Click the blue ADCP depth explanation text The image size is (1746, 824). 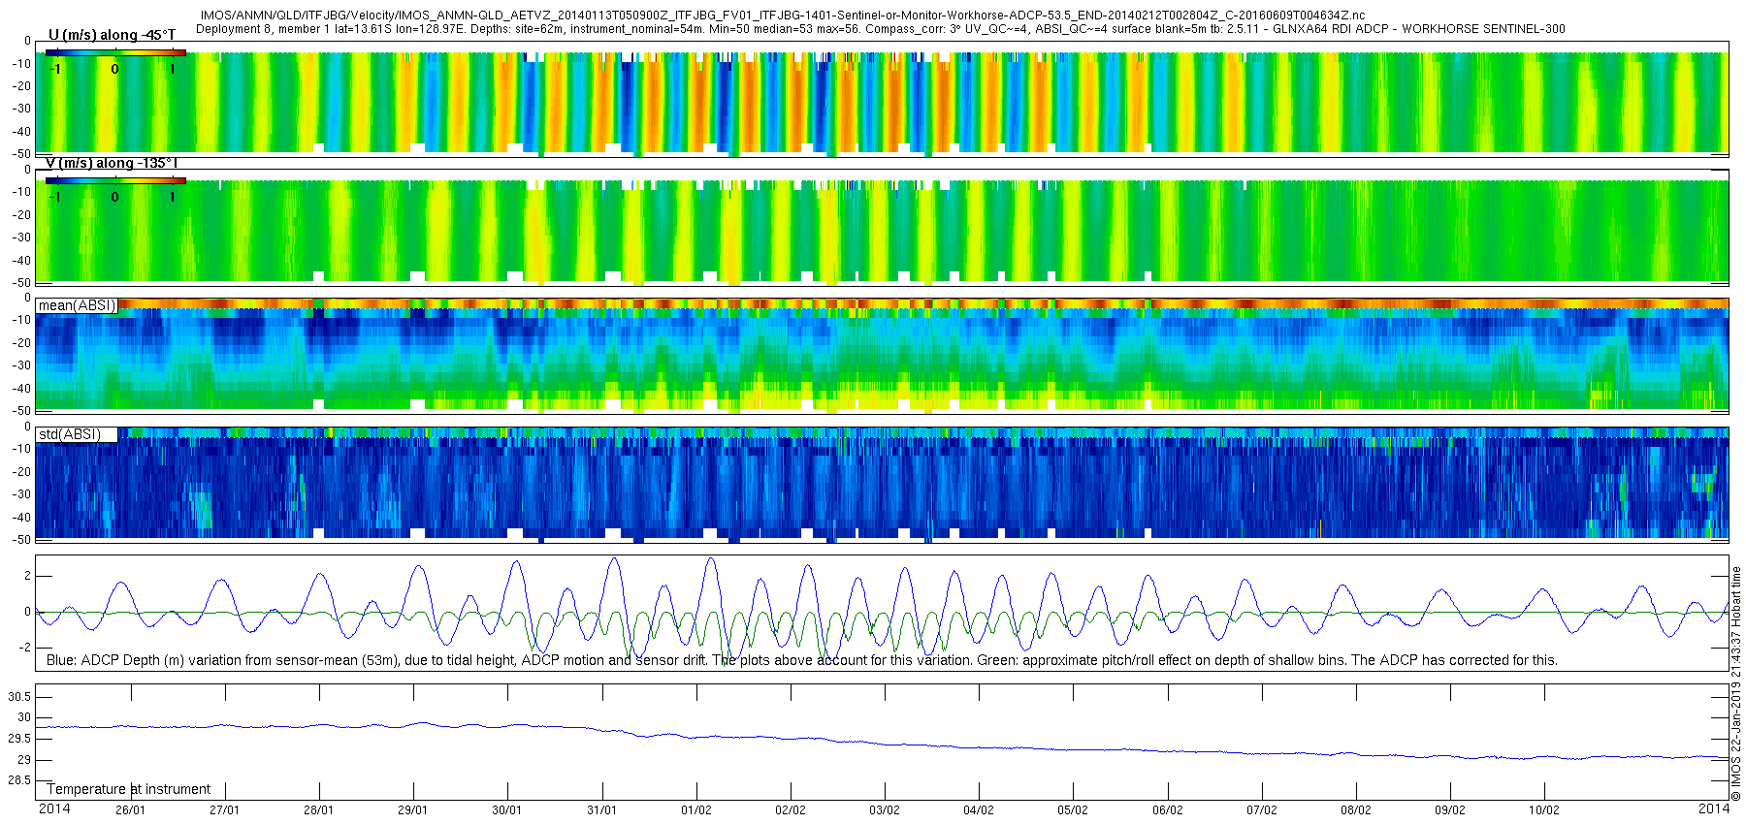801,660
